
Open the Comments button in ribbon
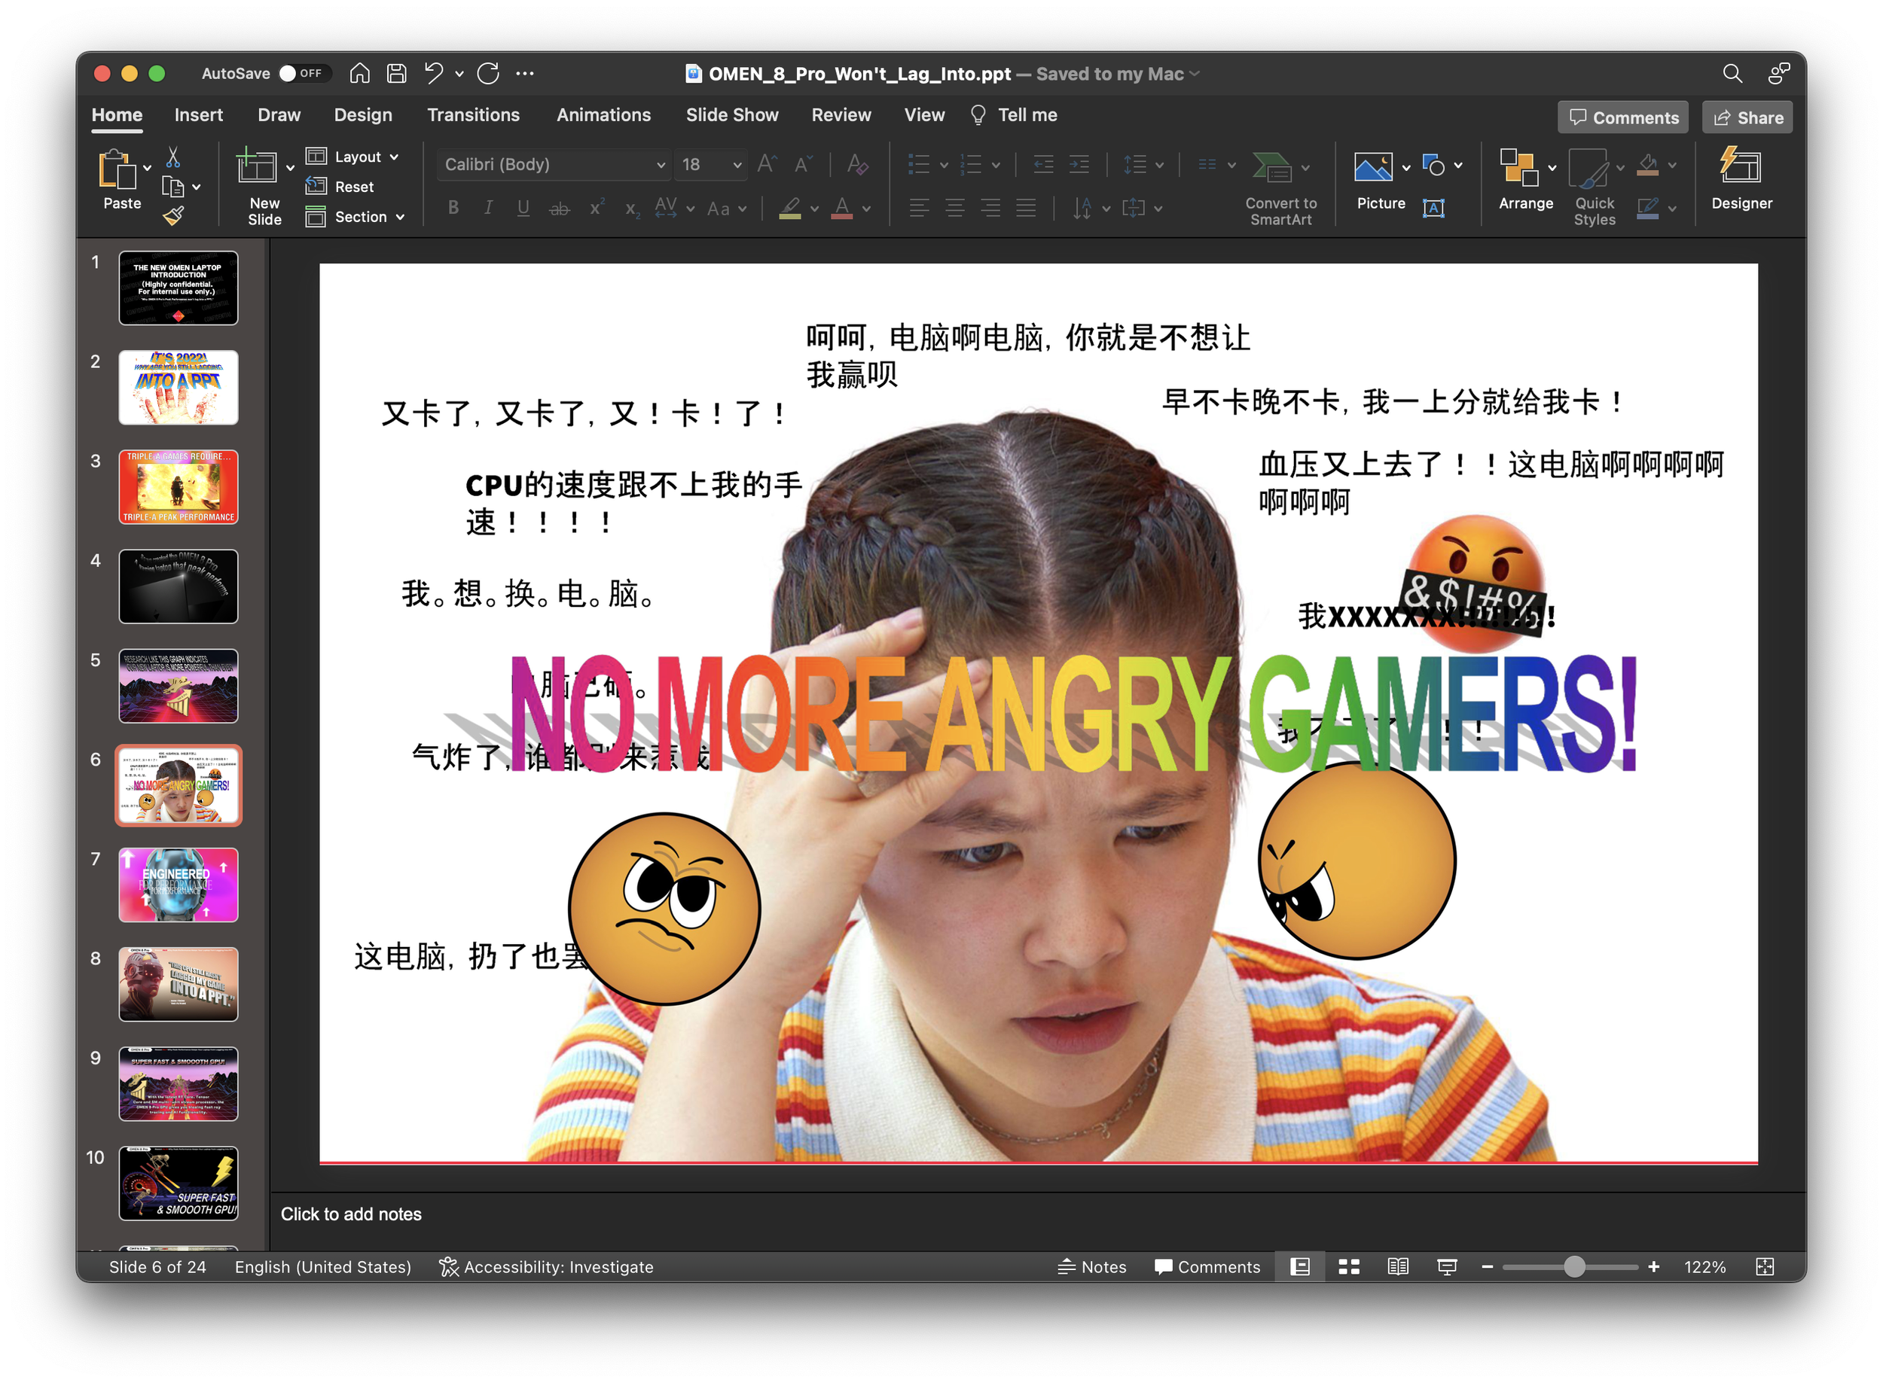pos(1623,118)
